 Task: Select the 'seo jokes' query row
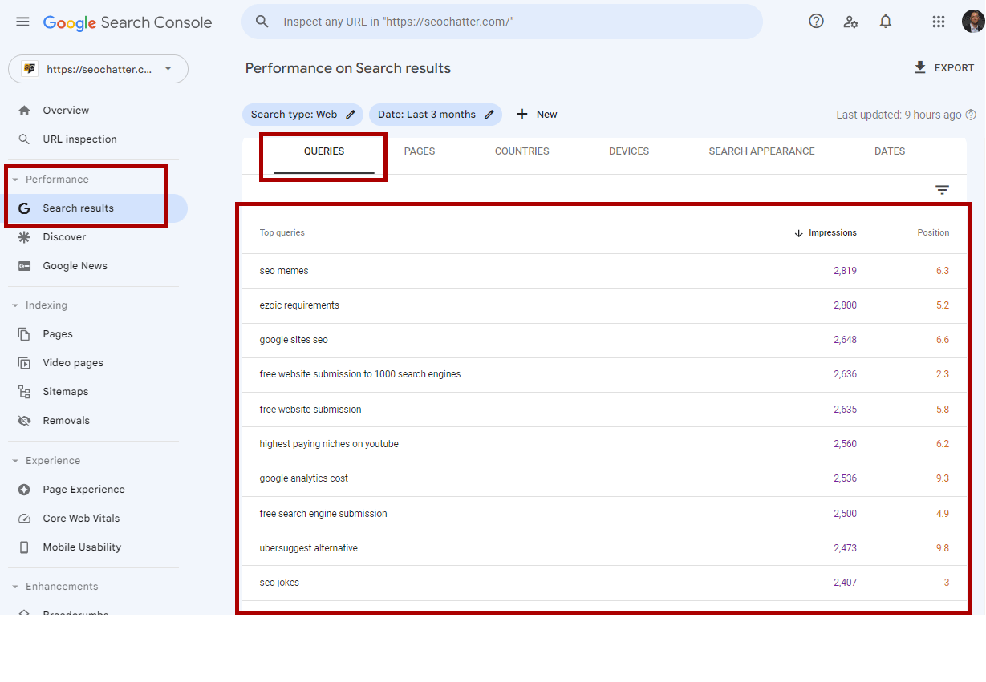tap(605, 583)
